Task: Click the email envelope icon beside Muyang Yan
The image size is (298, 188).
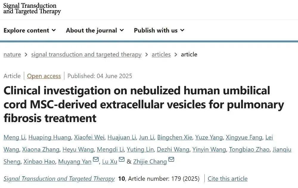Action: (96, 160)
